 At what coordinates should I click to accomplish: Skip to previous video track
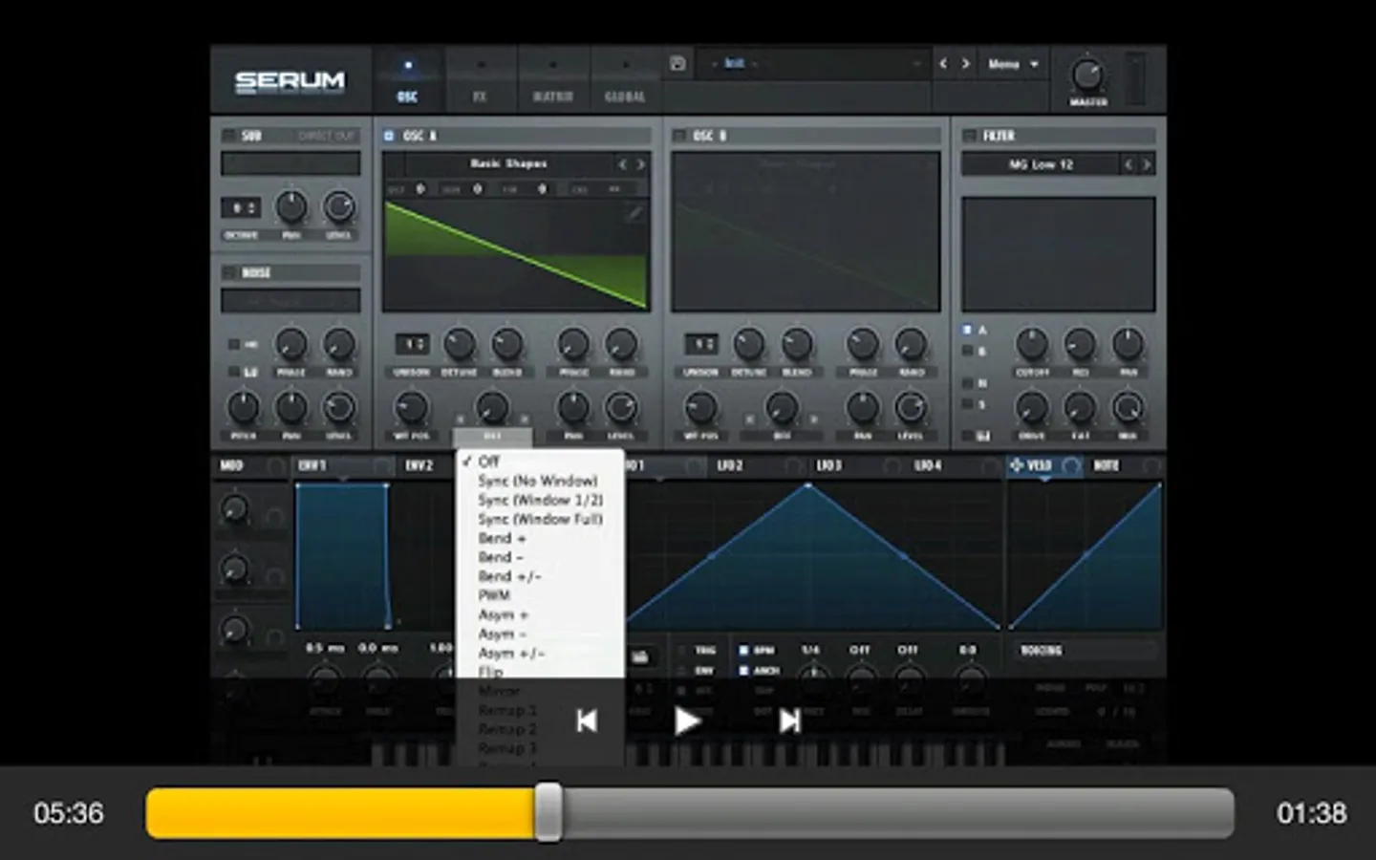587,720
